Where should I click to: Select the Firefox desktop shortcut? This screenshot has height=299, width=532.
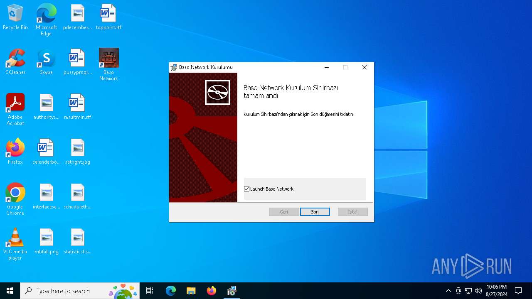click(15, 152)
